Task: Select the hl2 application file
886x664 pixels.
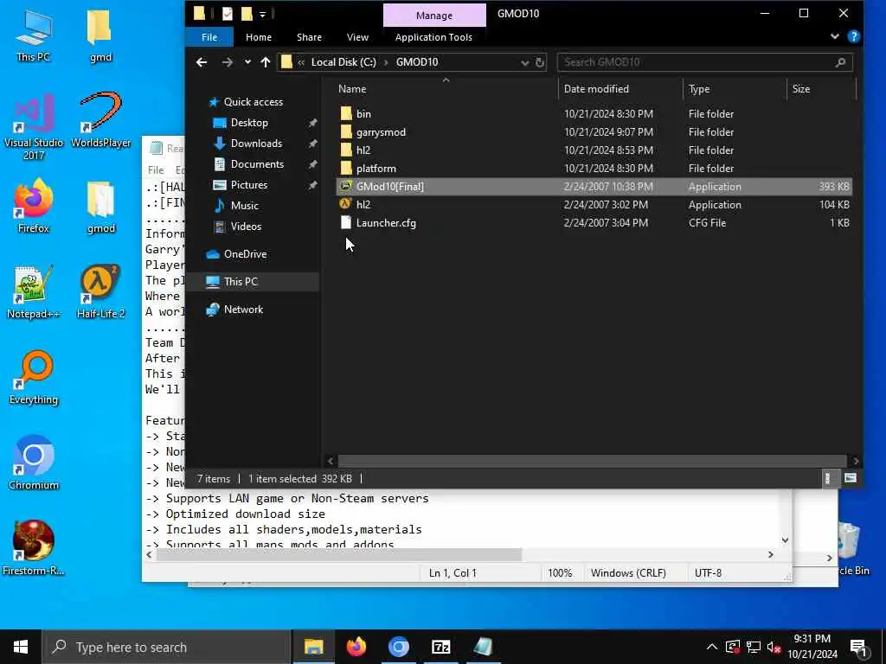Action: (x=594, y=204)
